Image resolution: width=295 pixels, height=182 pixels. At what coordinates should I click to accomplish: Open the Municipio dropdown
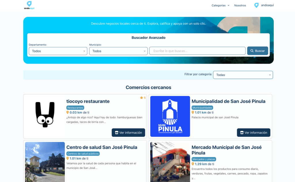click(x=118, y=51)
